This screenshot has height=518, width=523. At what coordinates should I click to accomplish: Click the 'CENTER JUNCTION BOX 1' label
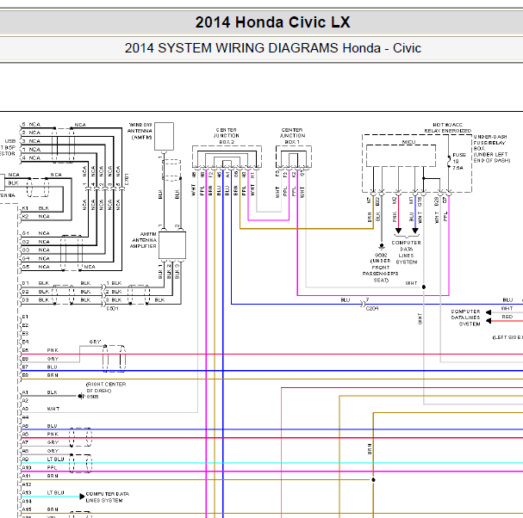pyautogui.click(x=292, y=136)
